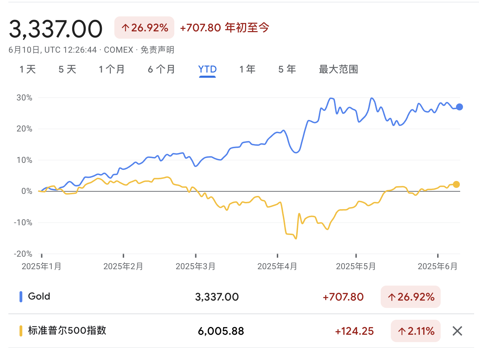This screenshot has width=479, height=348.
Task: Open the Gold row in the legend
Action: [39, 296]
